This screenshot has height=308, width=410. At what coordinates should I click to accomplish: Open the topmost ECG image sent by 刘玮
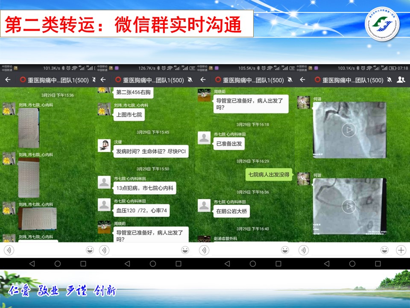point(29,127)
